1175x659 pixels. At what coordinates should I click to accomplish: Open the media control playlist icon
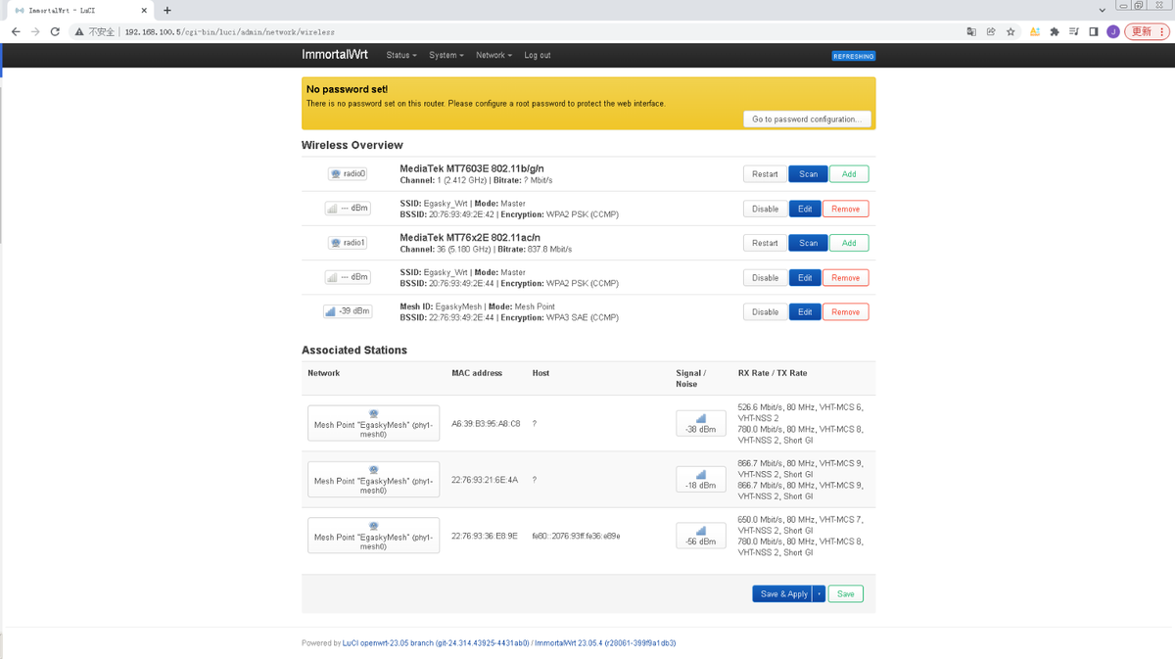click(x=1074, y=31)
